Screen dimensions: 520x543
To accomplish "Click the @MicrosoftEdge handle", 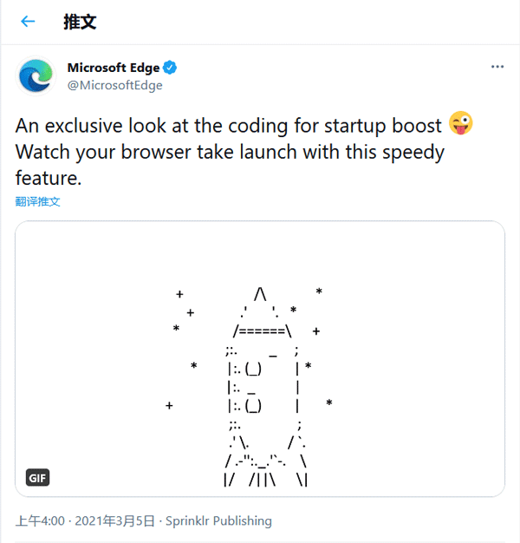I will coord(114,85).
